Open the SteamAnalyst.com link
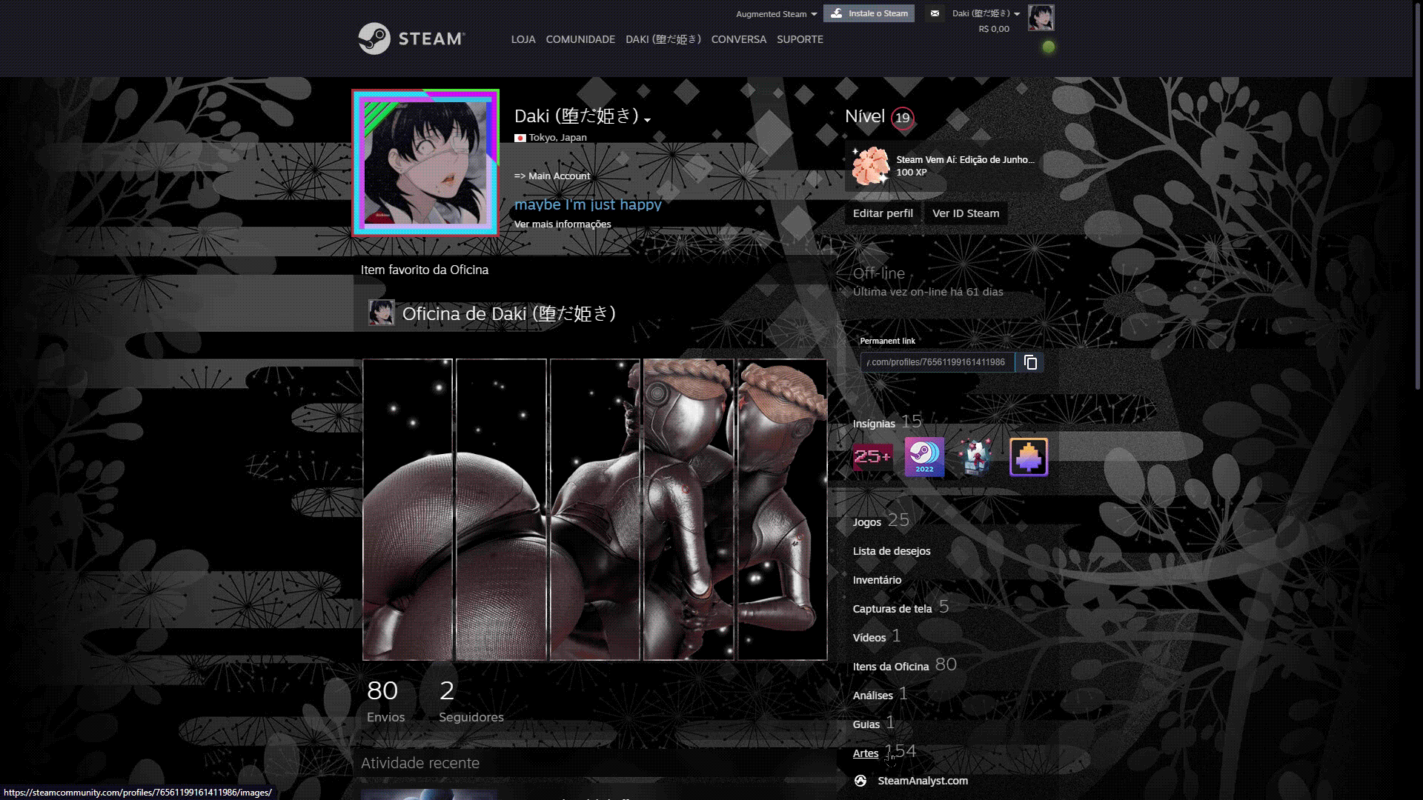1423x800 pixels. point(923,781)
